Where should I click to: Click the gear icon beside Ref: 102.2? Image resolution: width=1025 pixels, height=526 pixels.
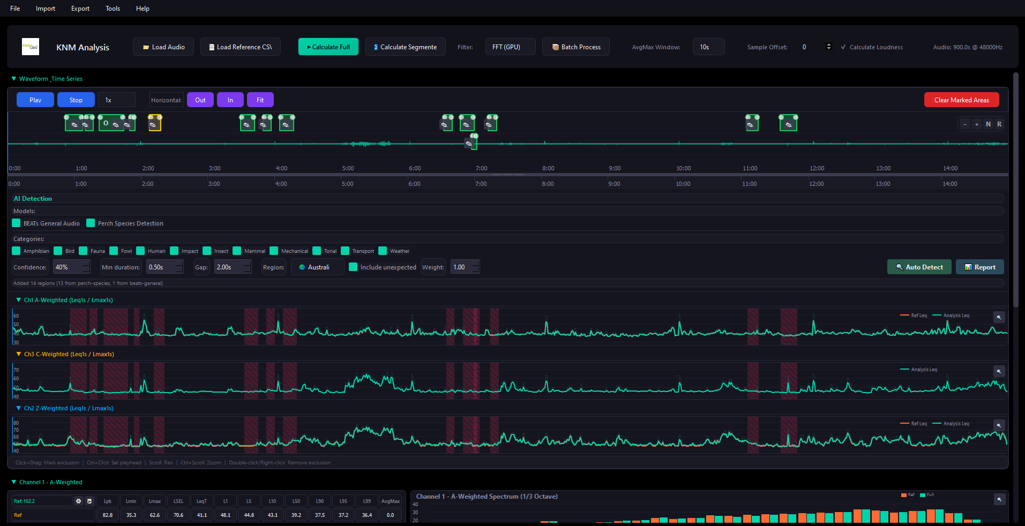click(79, 501)
